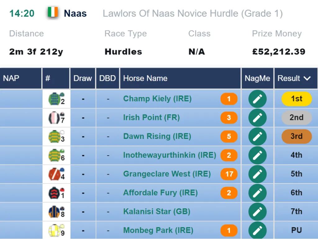
Task: Sort by the NAP column header
Action: pyautogui.click(x=11, y=78)
